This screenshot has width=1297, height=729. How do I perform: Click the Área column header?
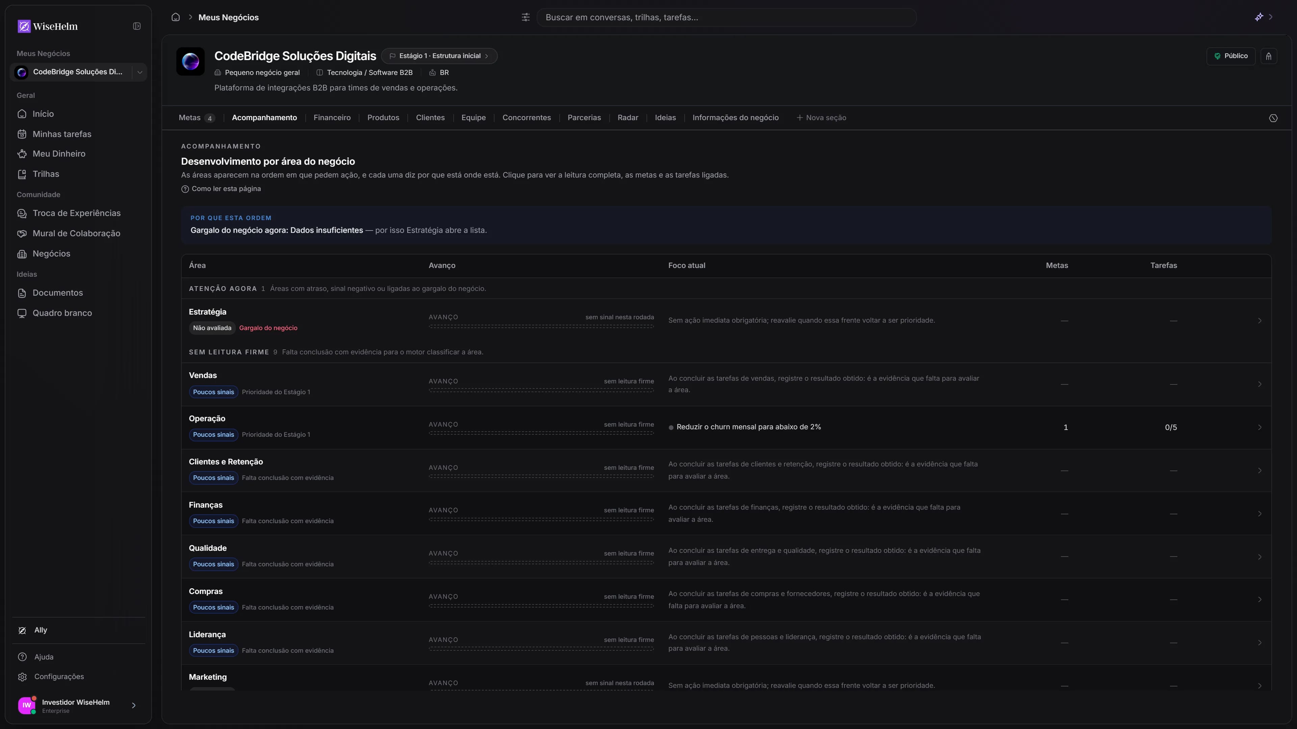click(x=197, y=266)
